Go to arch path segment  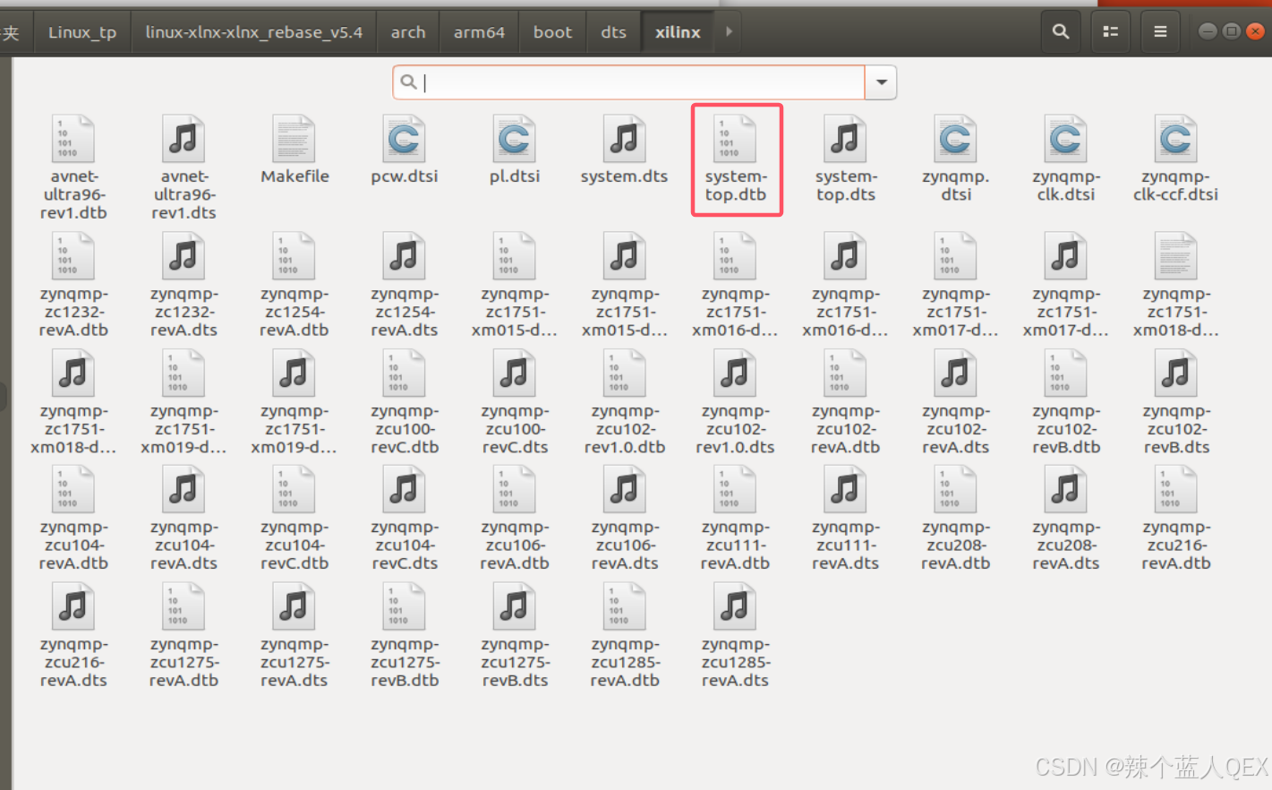408,32
